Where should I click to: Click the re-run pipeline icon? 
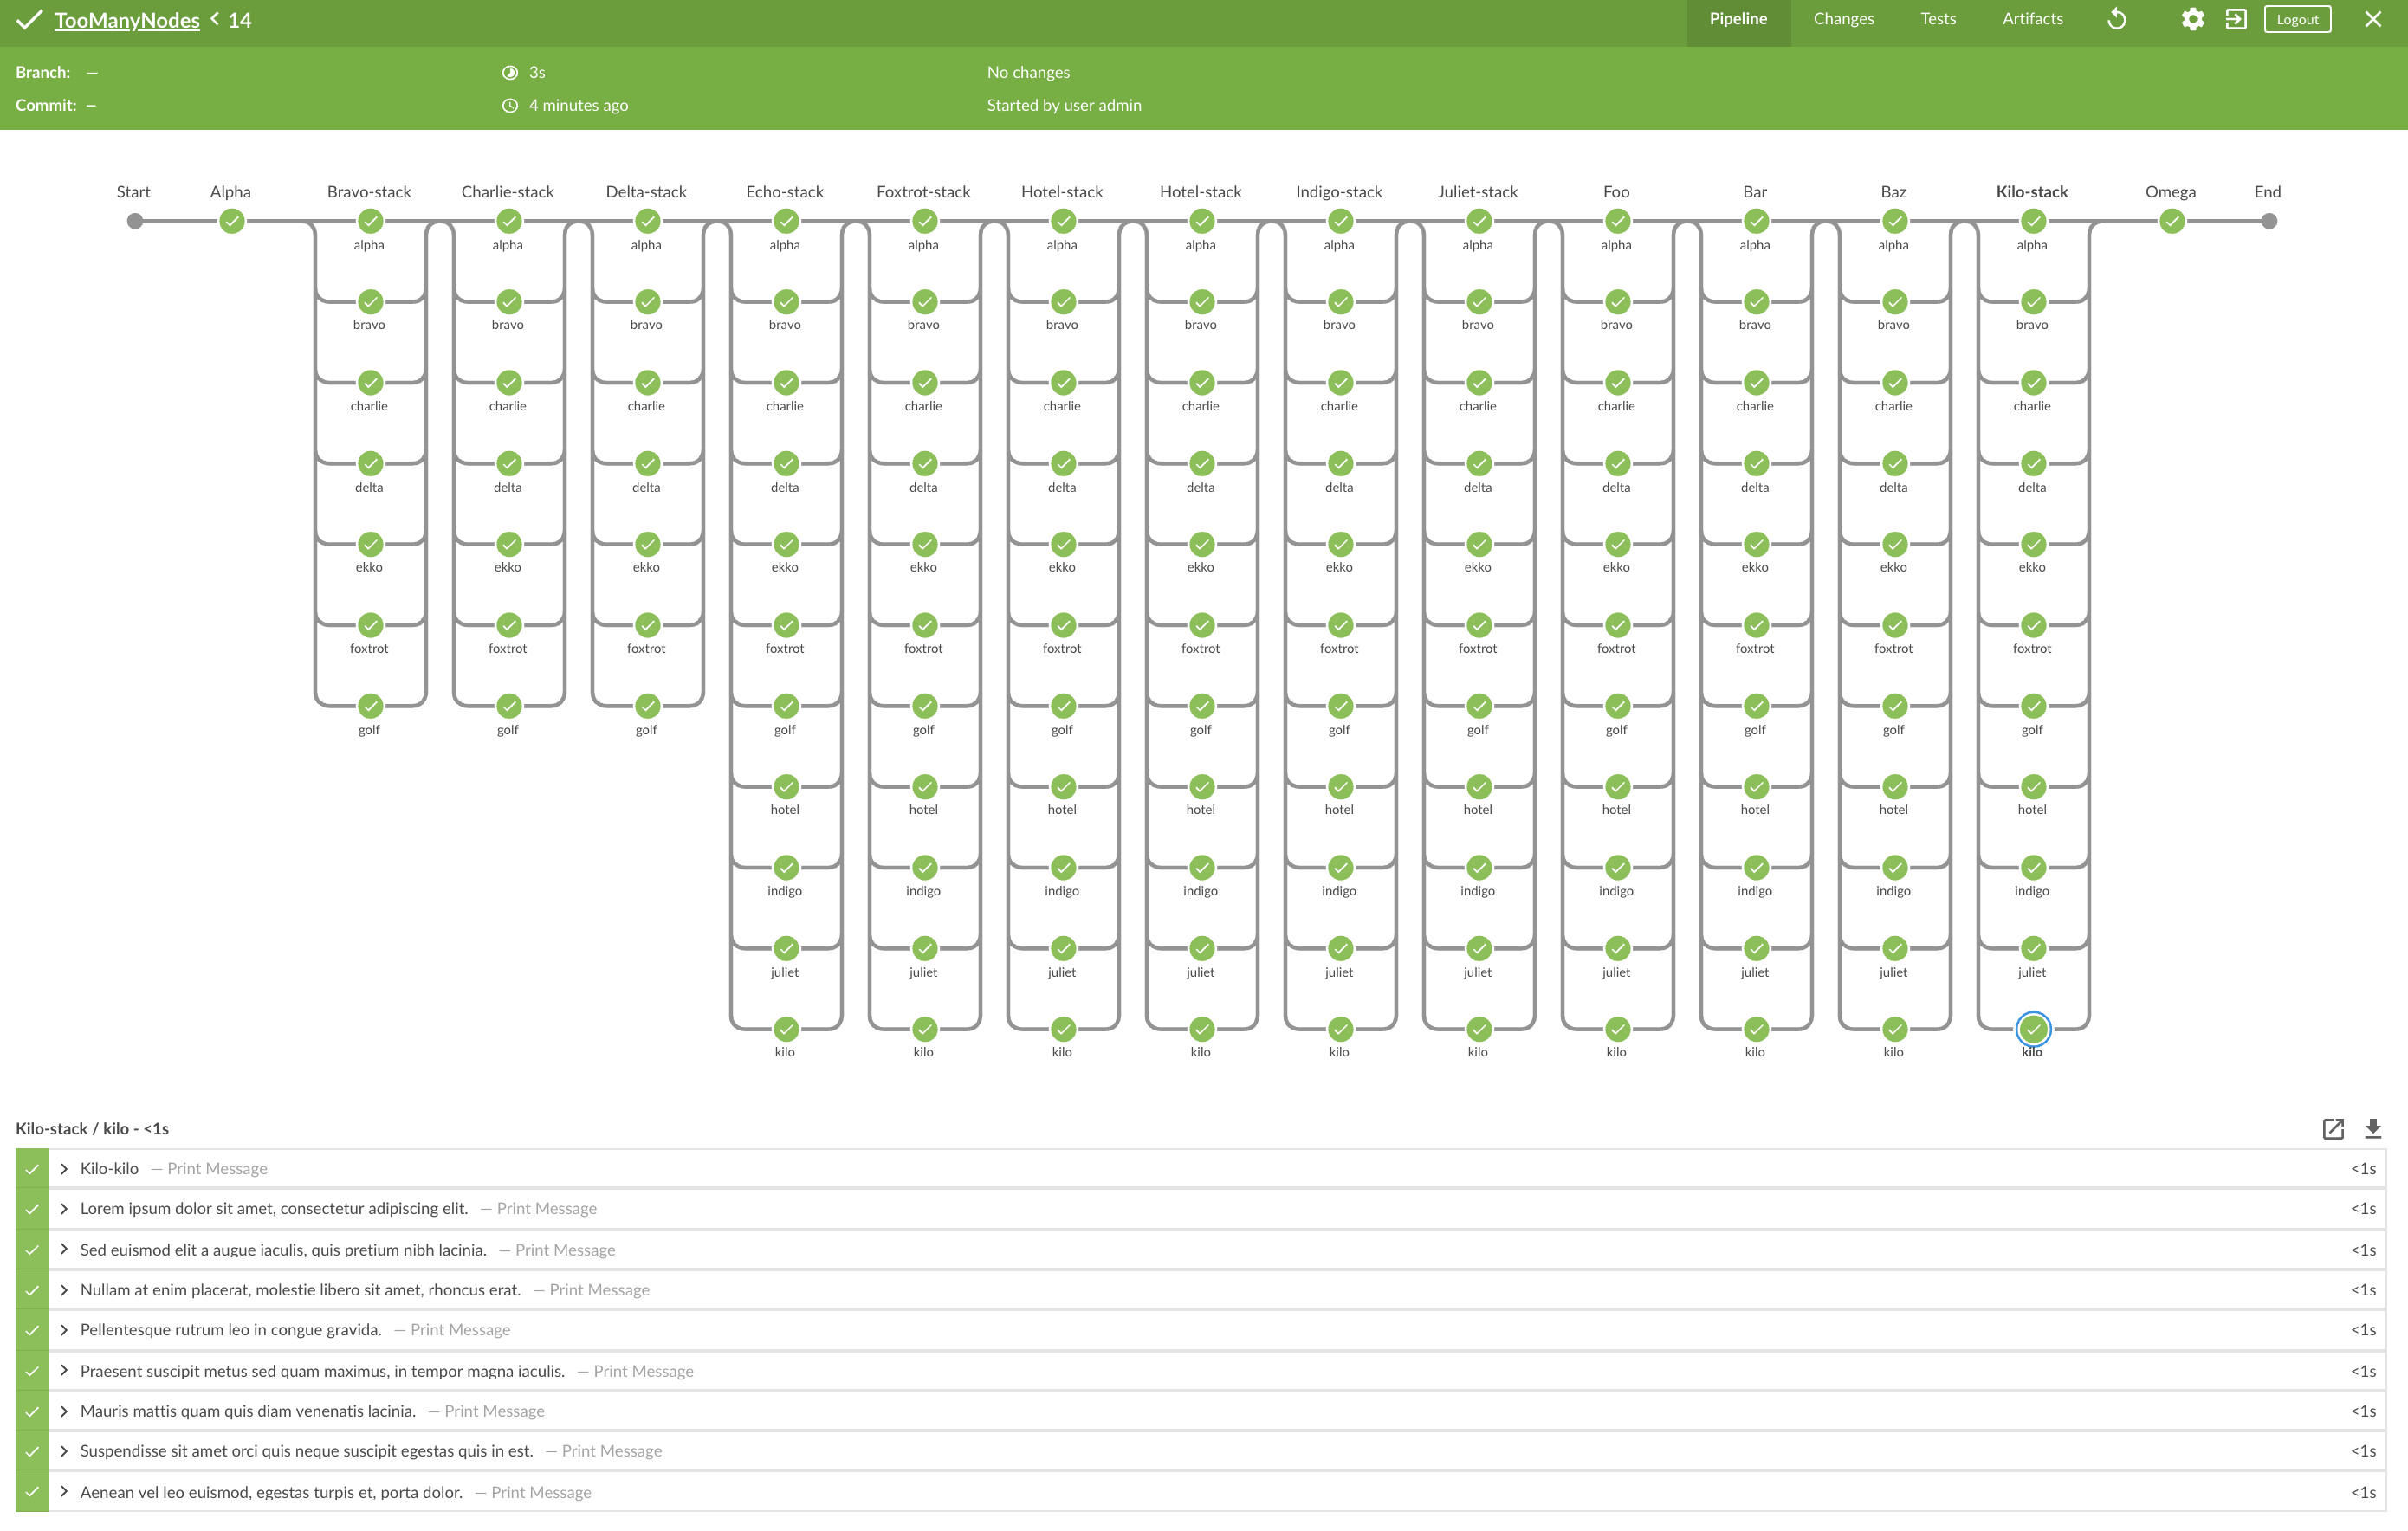pos(2116,19)
